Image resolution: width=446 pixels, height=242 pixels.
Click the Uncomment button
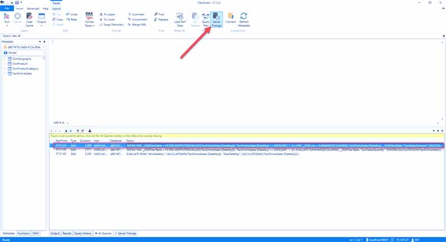click(x=137, y=20)
